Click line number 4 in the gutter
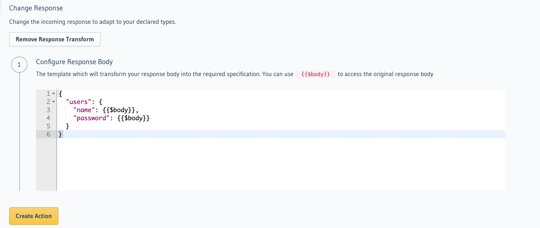This screenshot has width=540, height=228. pos(48,118)
